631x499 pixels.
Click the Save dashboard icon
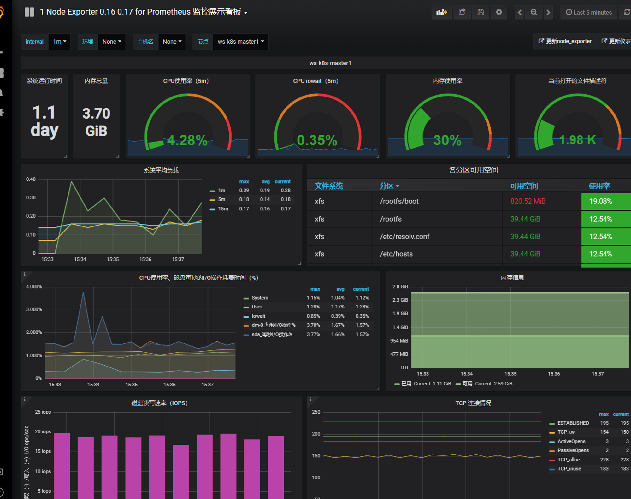click(x=481, y=12)
